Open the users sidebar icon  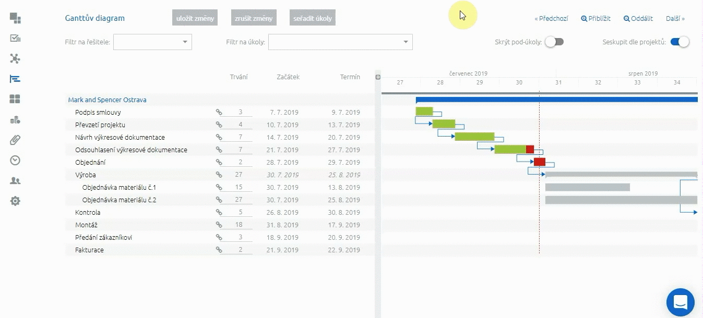coord(15,180)
